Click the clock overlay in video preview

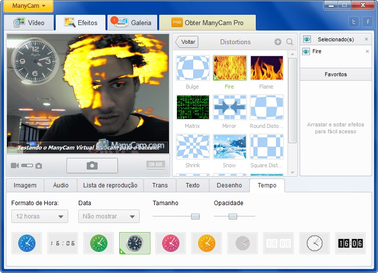(35, 61)
